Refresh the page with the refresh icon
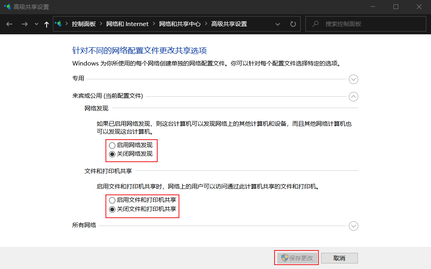 pyautogui.click(x=293, y=24)
